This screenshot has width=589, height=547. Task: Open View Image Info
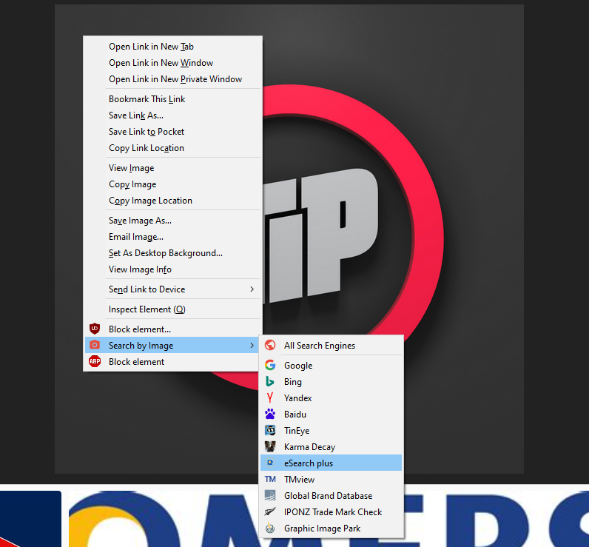172,269
